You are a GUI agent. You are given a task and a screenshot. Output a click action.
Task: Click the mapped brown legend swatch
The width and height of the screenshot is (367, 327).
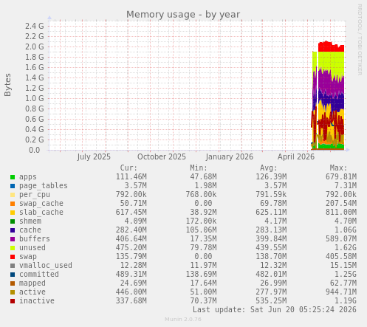pyautogui.click(x=13, y=283)
